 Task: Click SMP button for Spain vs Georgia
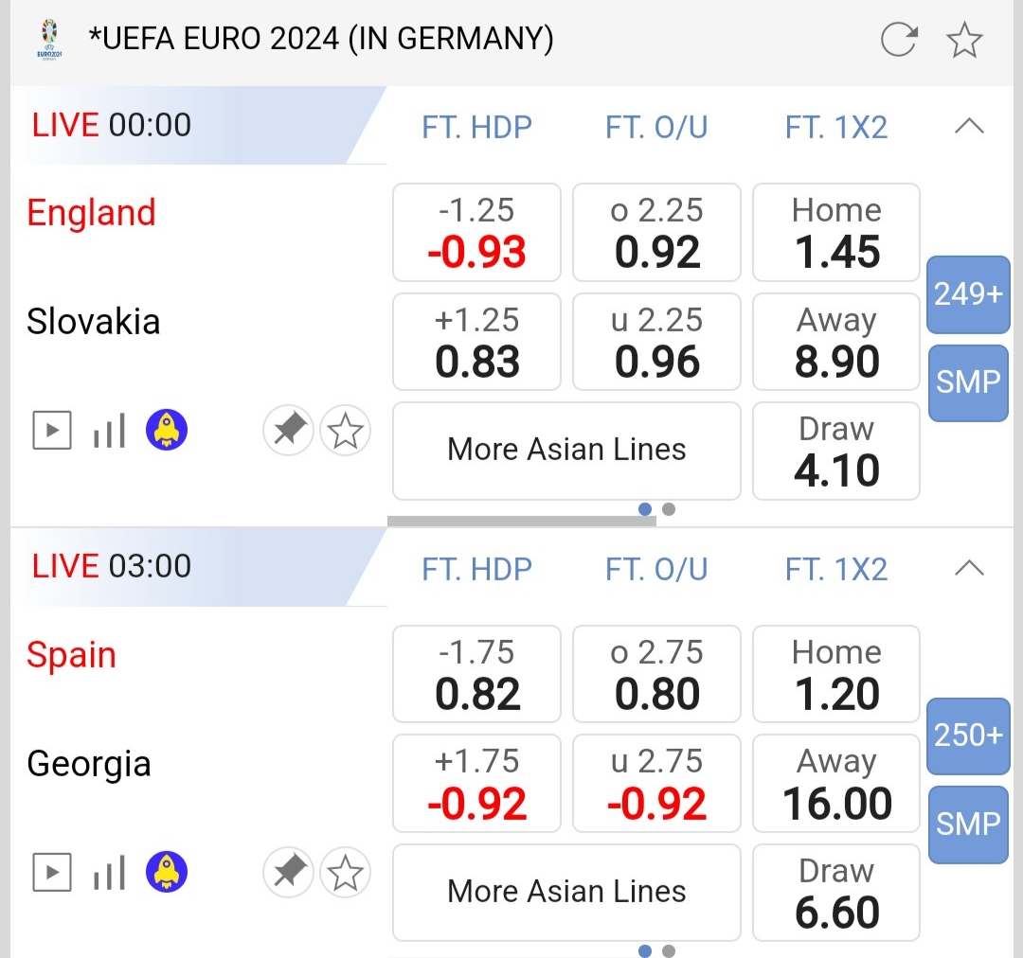[x=967, y=824]
